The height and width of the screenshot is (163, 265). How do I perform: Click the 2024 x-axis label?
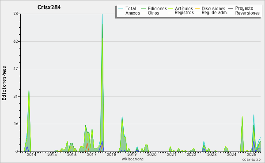click(232, 154)
